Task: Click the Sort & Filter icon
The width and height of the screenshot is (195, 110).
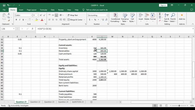Action: pos(167,15)
